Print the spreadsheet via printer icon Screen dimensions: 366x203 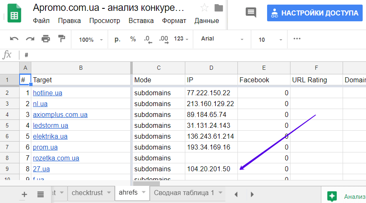pos(45,39)
